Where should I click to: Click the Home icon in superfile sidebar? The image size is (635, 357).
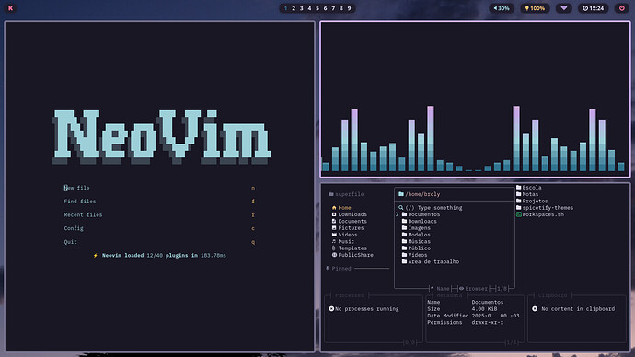point(334,208)
